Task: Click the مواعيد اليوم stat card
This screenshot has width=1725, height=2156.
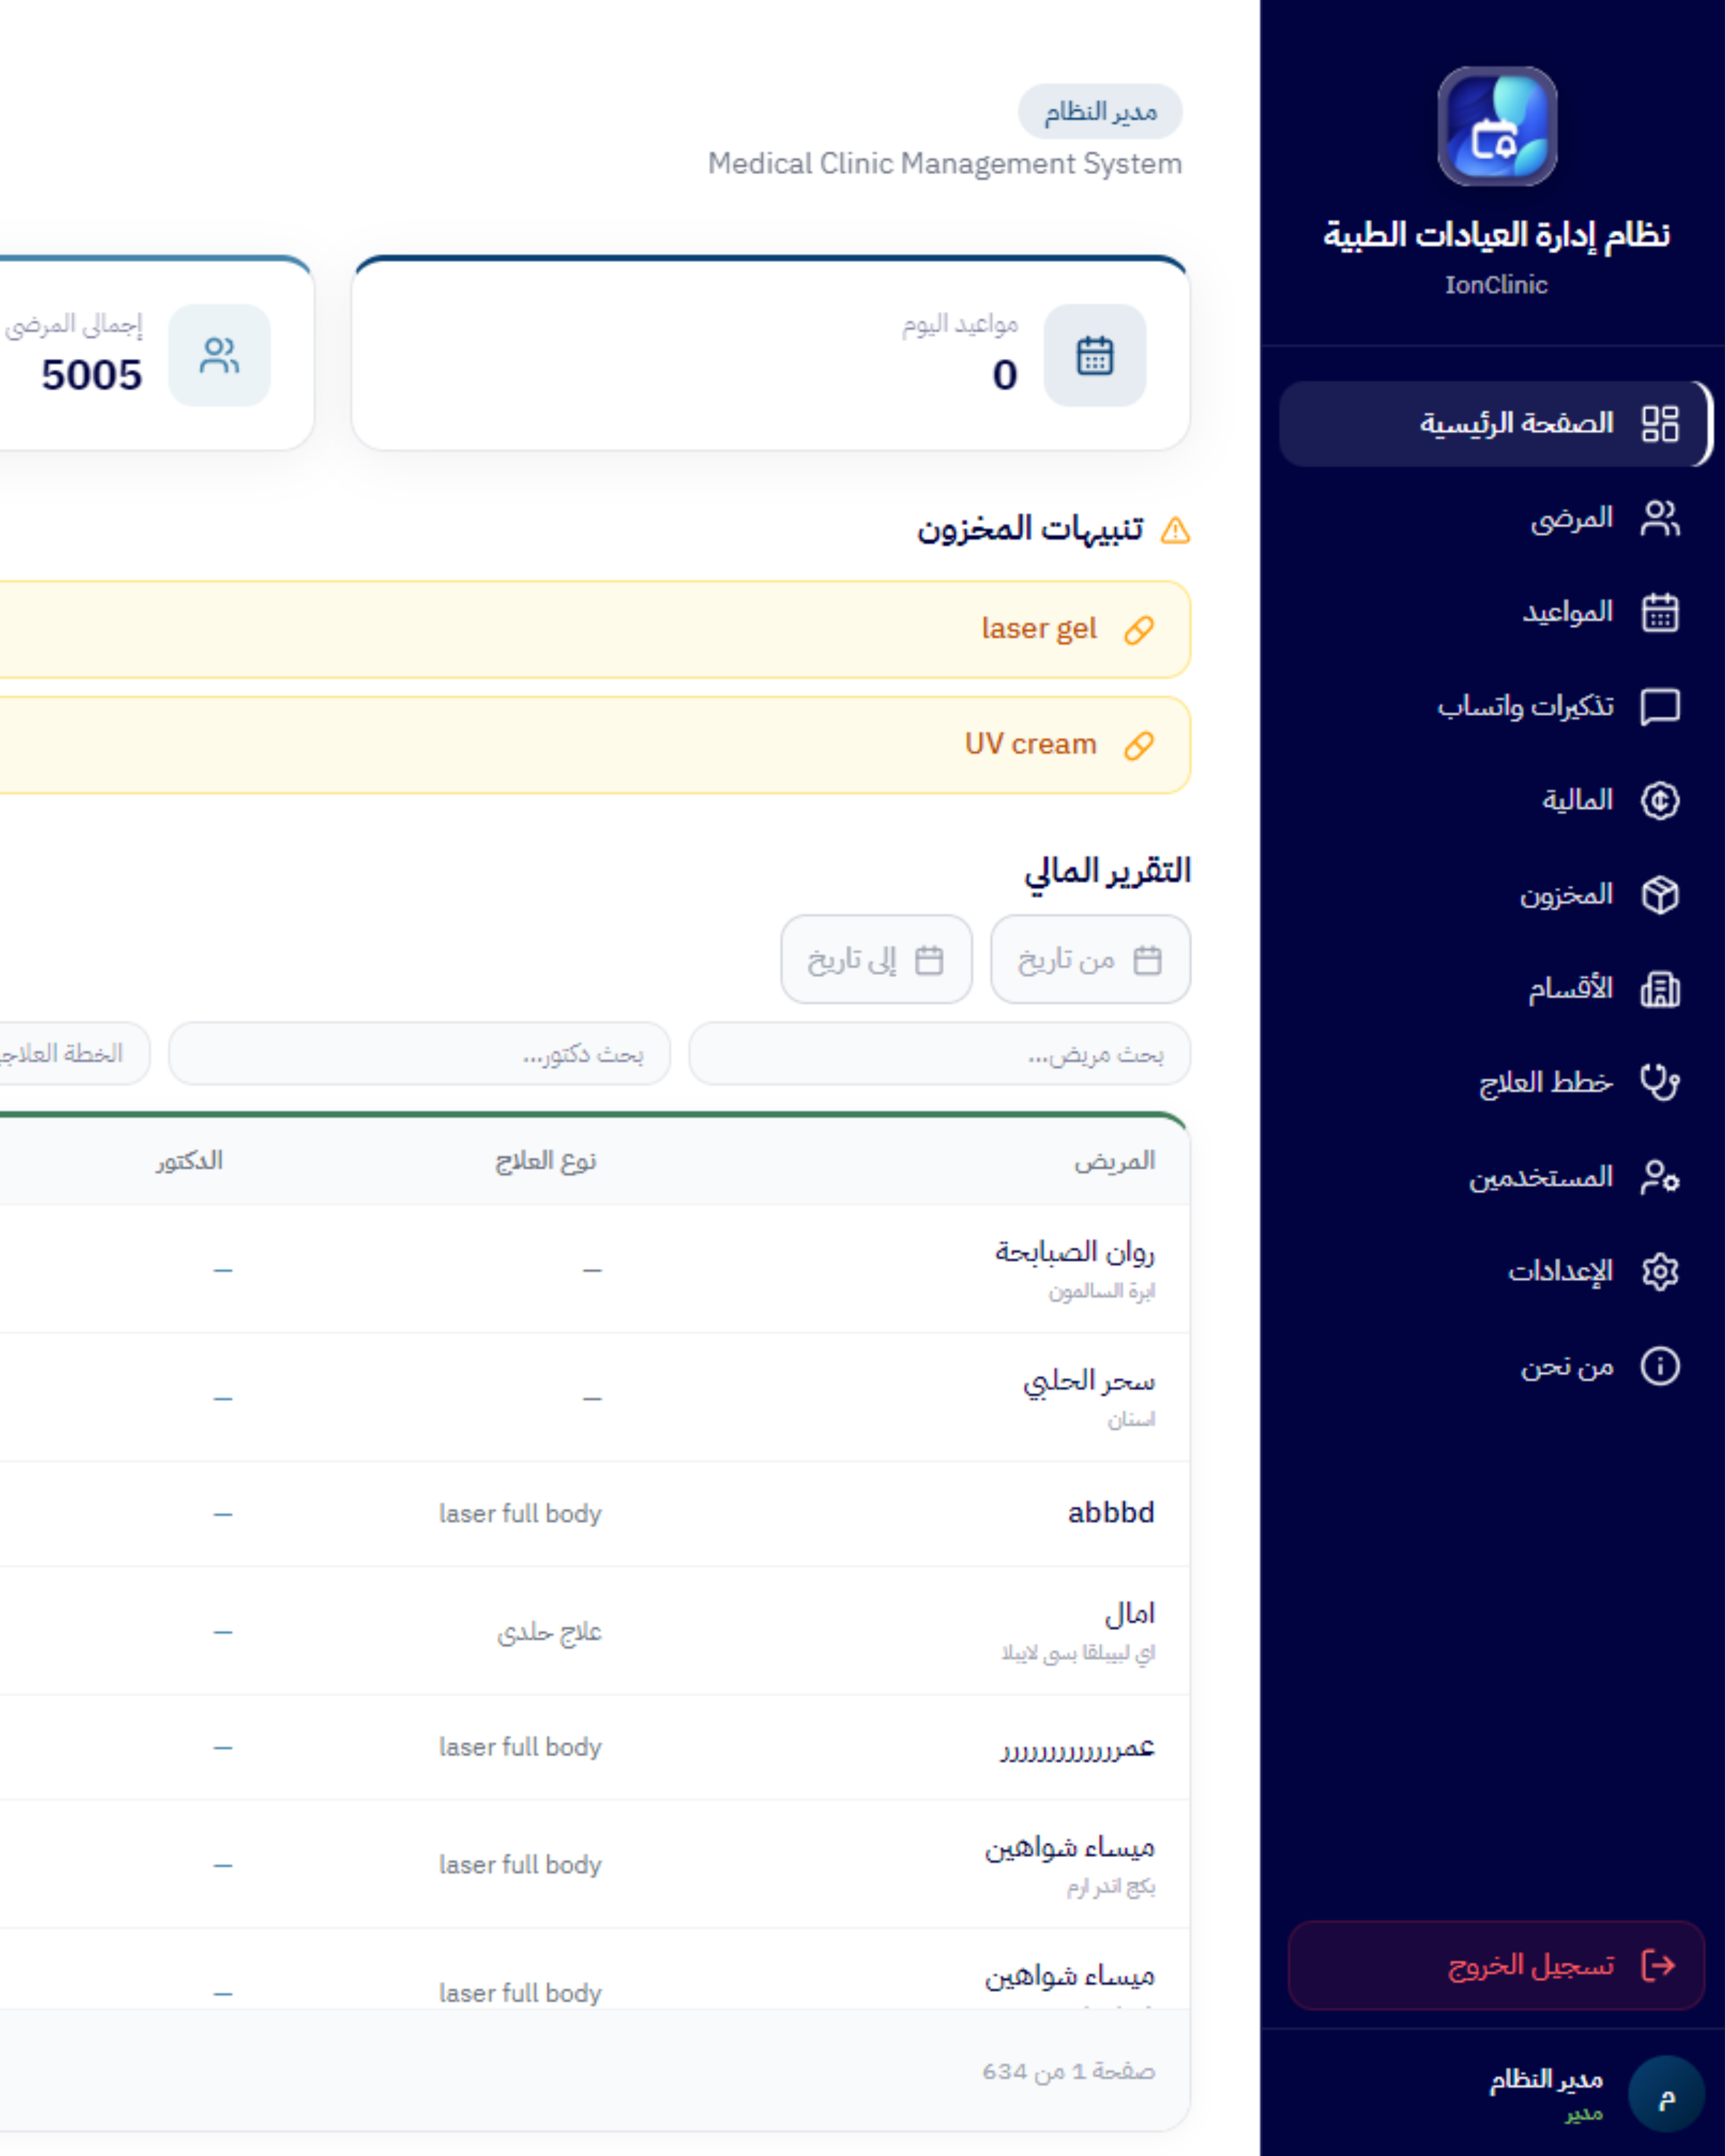Action: (770, 353)
